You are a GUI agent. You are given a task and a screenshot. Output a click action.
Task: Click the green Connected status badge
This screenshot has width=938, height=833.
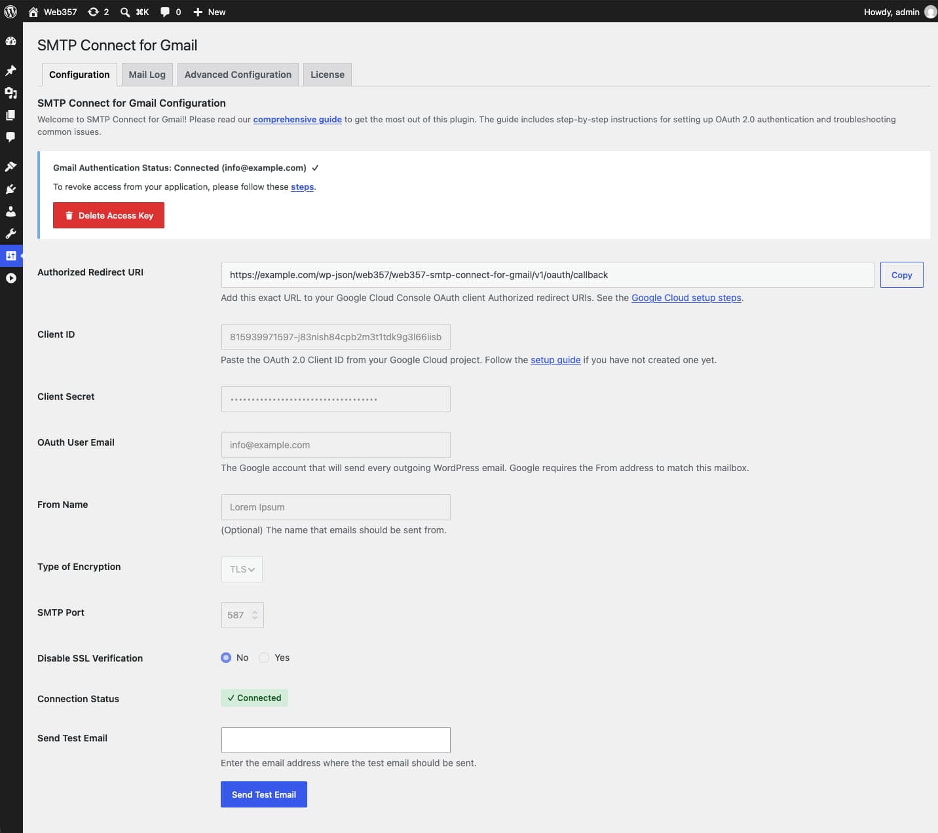pyautogui.click(x=254, y=698)
